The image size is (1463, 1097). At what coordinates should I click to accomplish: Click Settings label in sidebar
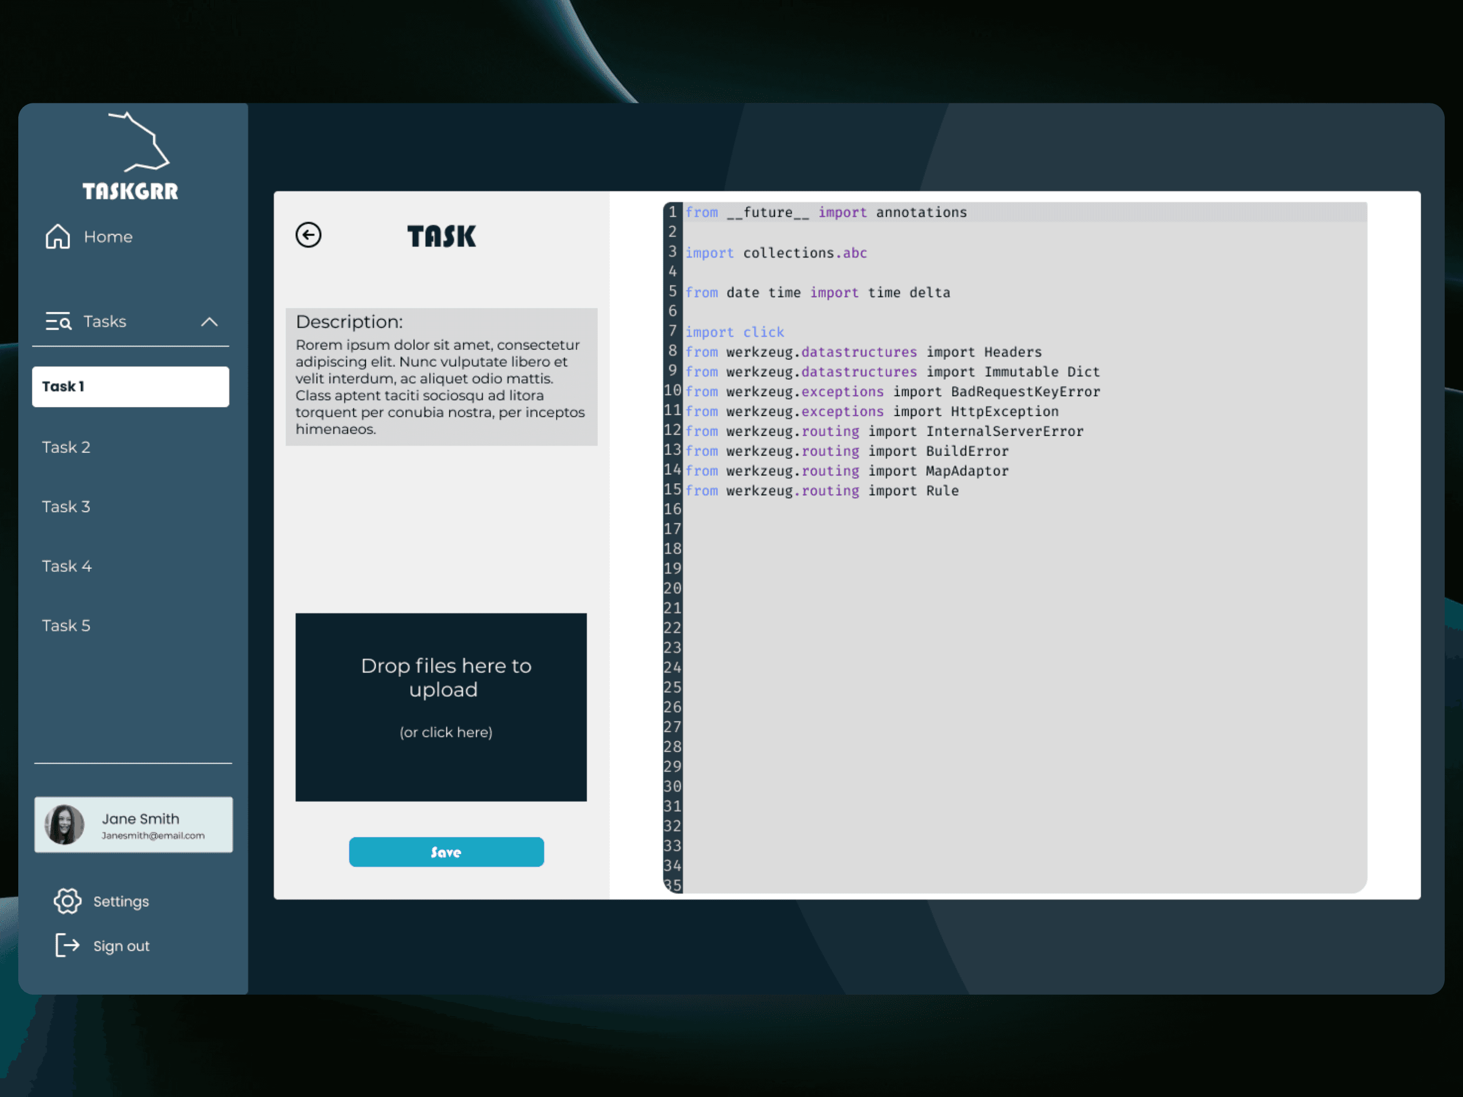(121, 901)
